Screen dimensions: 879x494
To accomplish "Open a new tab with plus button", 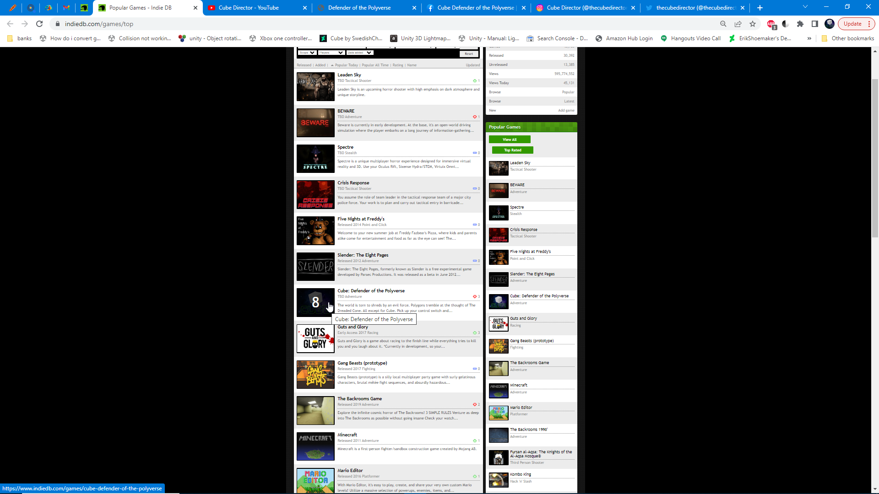I will tap(760, 8).
